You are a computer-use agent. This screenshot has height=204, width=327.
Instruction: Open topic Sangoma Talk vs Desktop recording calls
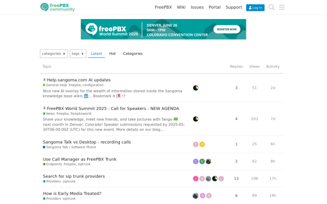point(87,142)
